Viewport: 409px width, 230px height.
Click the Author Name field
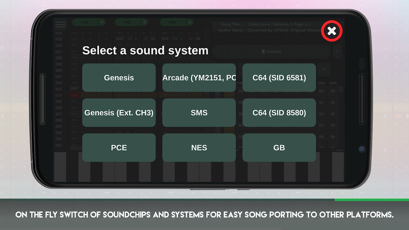click(284, 30)
